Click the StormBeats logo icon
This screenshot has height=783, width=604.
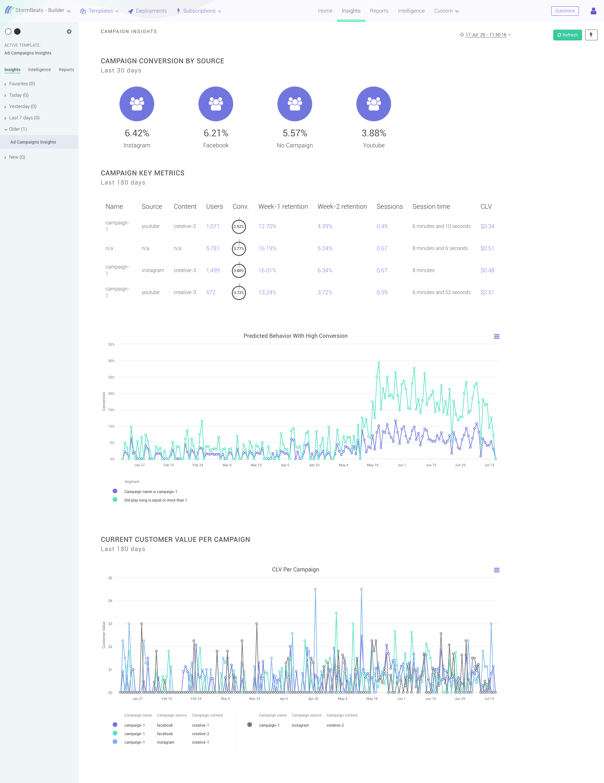[9, 10]
